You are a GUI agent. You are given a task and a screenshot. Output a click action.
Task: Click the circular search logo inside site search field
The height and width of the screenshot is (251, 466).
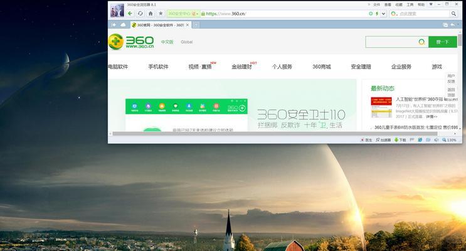pos(421,42)
